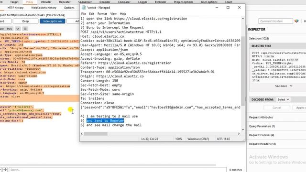Click 'Host: cloud.elastic.co' line in Notepad
Viewport: 306px width, 172px height.
click(x=102, y=36)
